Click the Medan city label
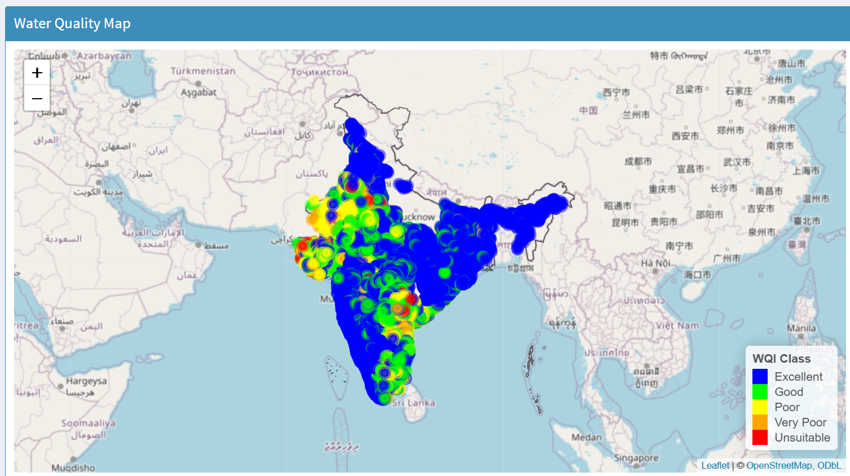This screenshot has width=850, height=476. [x=586, y=437]
